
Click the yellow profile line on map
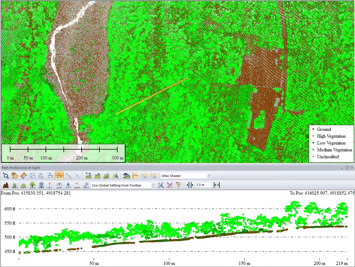tap(152, 96)
